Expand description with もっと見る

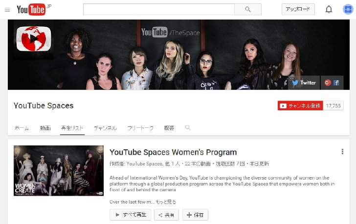tap(166, 202)
